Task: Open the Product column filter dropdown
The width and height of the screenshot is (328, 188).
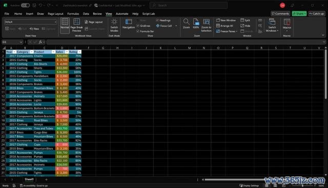Action: 53,52
